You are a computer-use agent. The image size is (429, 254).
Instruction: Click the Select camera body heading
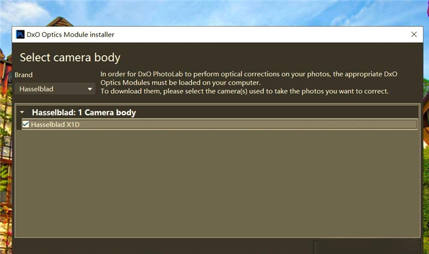tap(70, 58)
